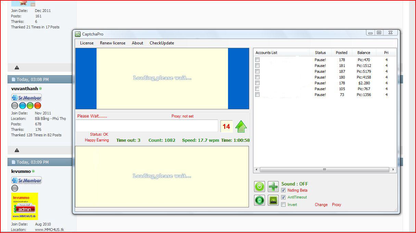Select the balance cell '$2.280'

tap(364, 83)
